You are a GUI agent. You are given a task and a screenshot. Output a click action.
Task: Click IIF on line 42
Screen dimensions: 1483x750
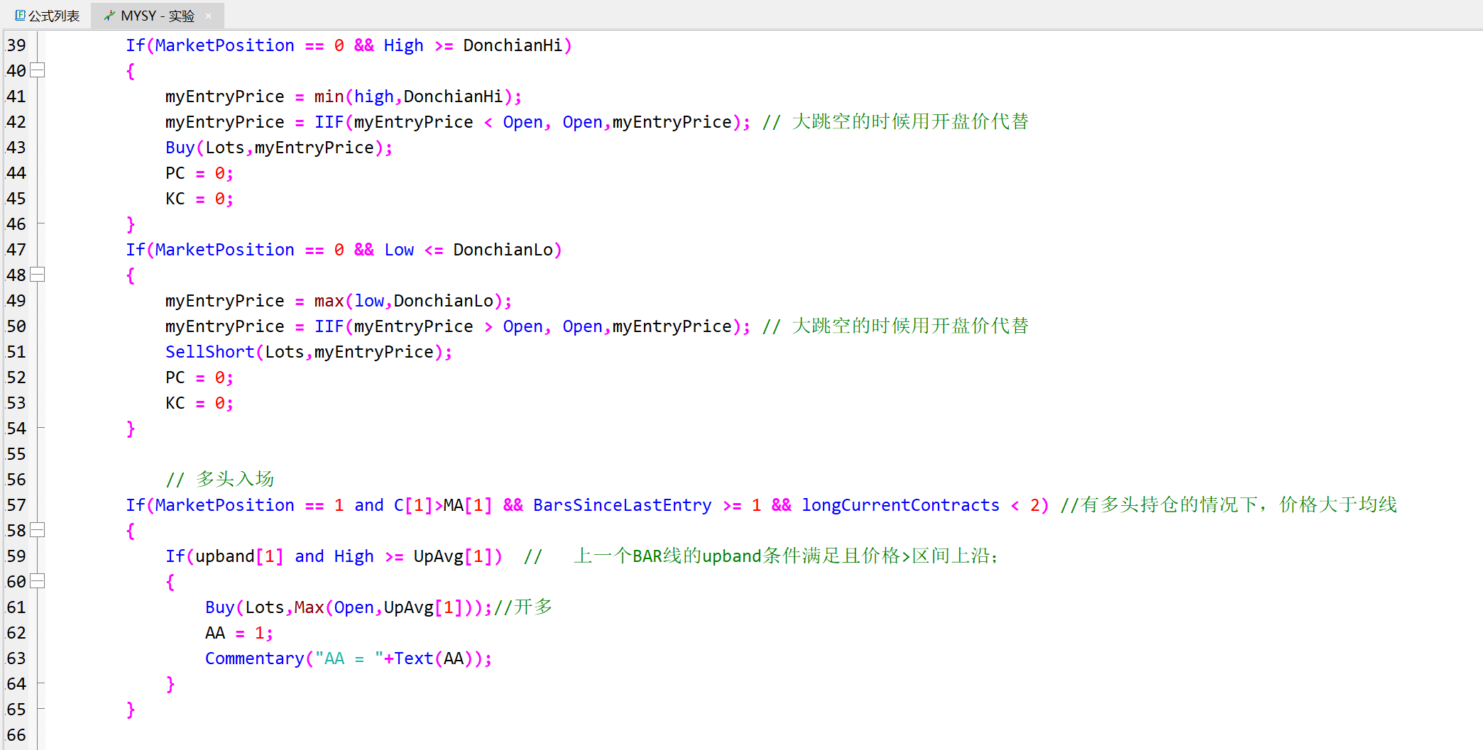pos(329,122)
